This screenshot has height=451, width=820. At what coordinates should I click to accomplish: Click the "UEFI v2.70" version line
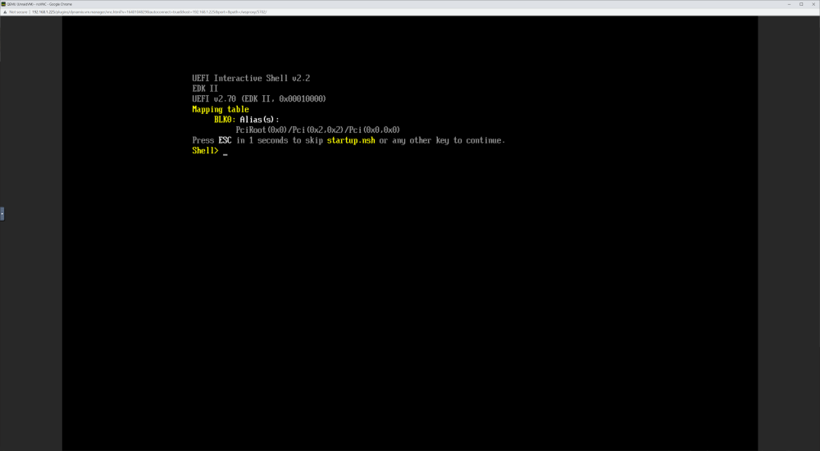[259, 99]
